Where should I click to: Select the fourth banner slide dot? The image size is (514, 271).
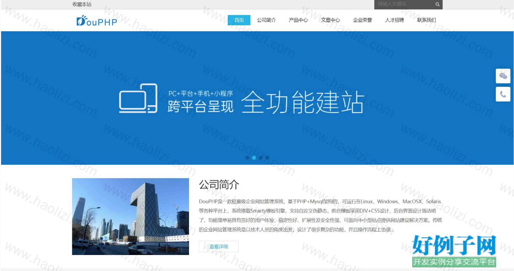click(267, 158)
